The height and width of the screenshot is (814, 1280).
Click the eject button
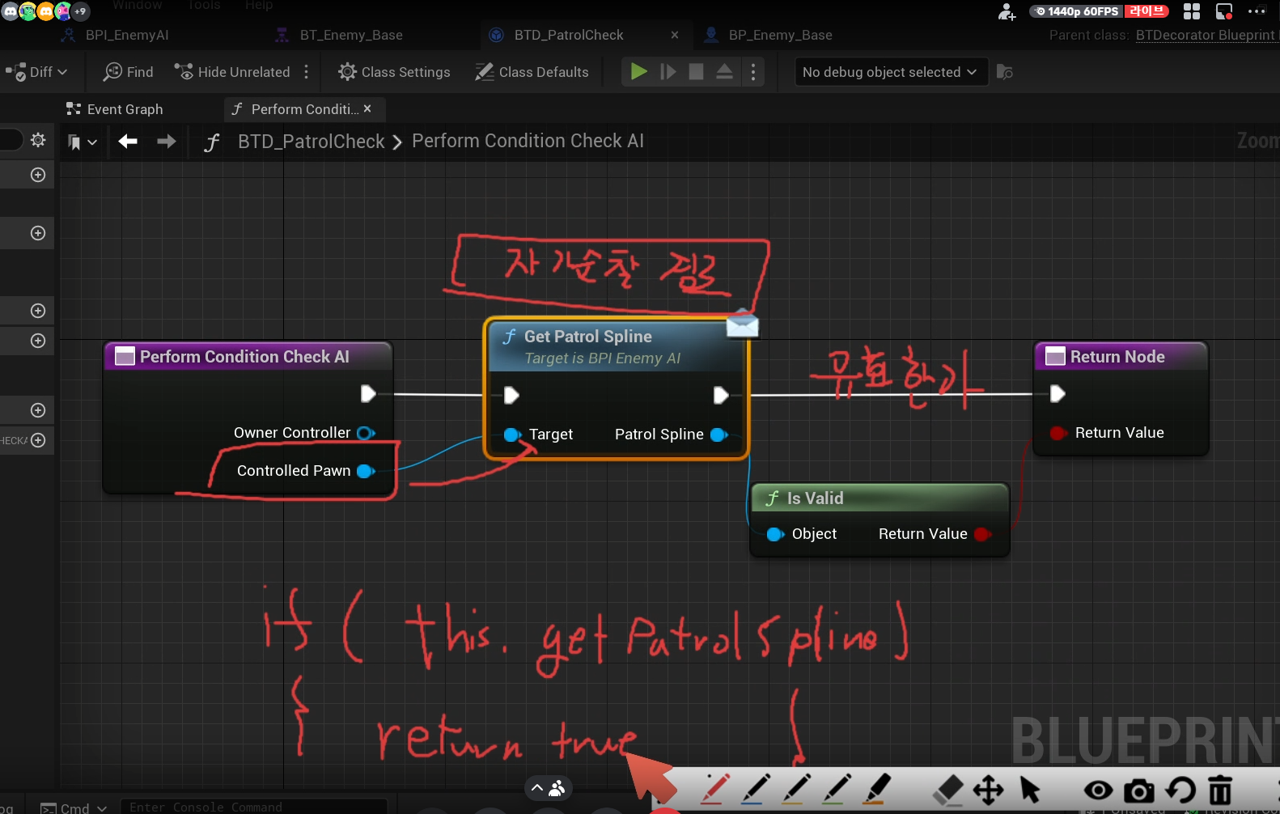[x=725, y=72]
